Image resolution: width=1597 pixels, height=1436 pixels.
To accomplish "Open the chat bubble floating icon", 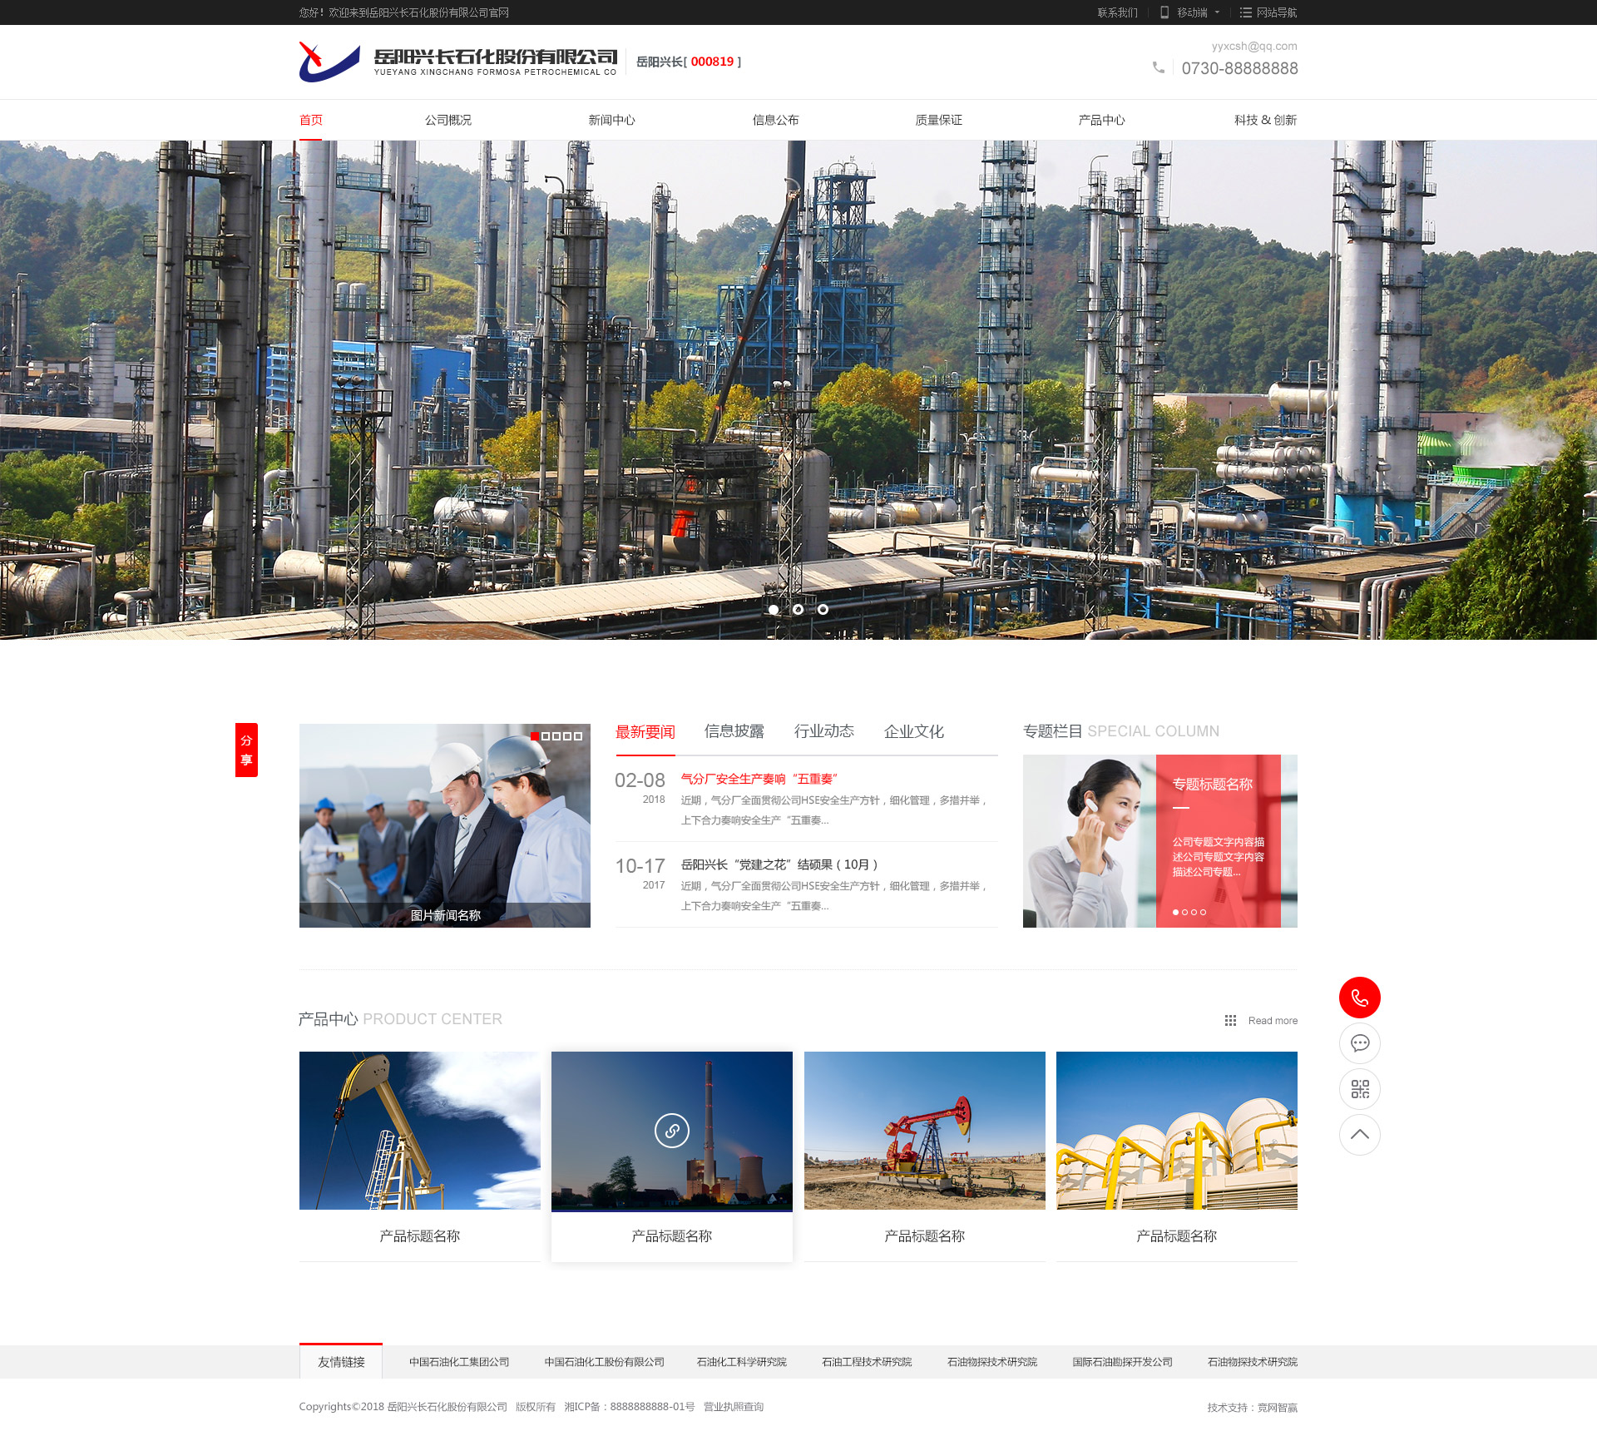I will tap(1359, 1043).
